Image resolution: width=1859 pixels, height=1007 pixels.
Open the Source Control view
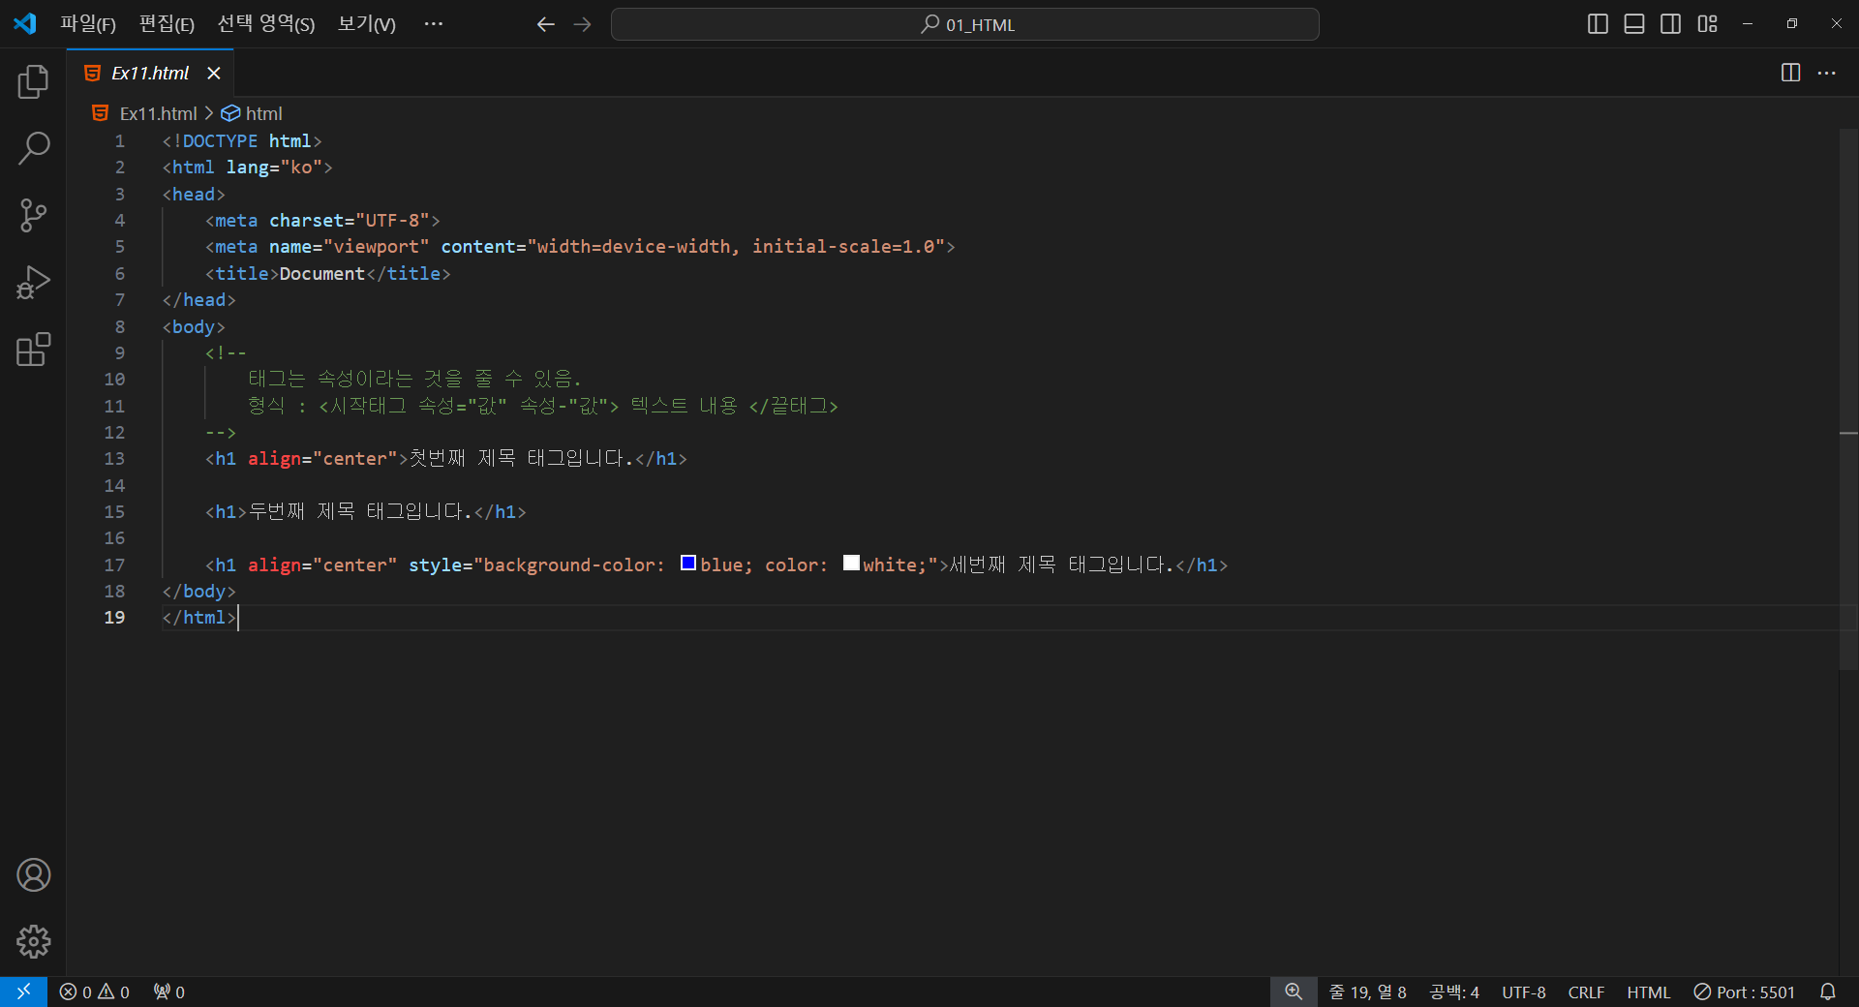[x=33, y=216]
